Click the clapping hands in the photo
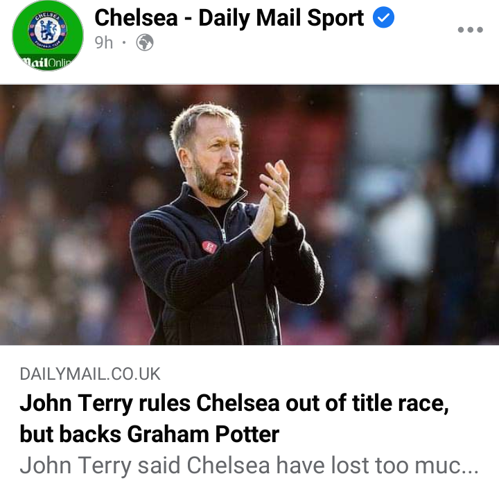The image size is (499, 483). [x=273, y=199]
